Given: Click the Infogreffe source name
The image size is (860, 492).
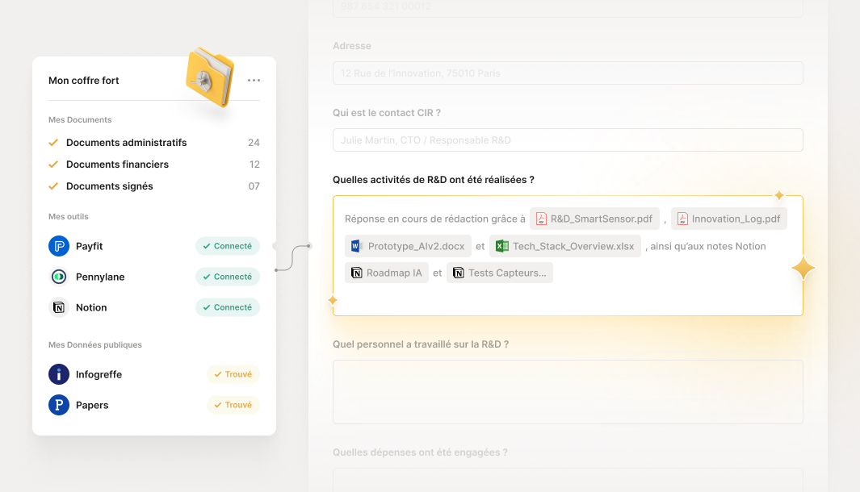Looking at the screenshot, I should point(99,374).
